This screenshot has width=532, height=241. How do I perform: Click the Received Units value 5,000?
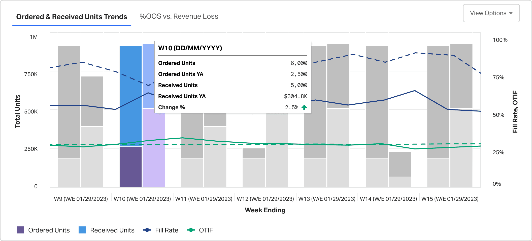[x=299, y=85]
